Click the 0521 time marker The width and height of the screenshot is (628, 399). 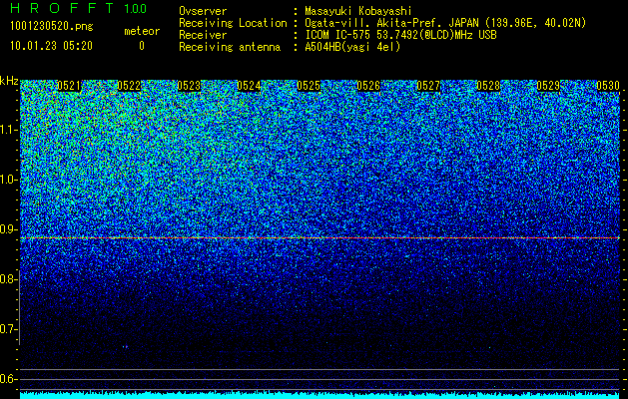pyautogui.click(x=69, y=86)
